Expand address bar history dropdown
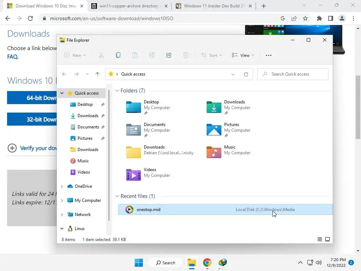The height and width of the screenshot is (271, 361). coord(233,74)
